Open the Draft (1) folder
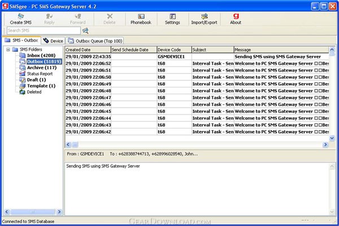339x226 pixels. [36, 79]
